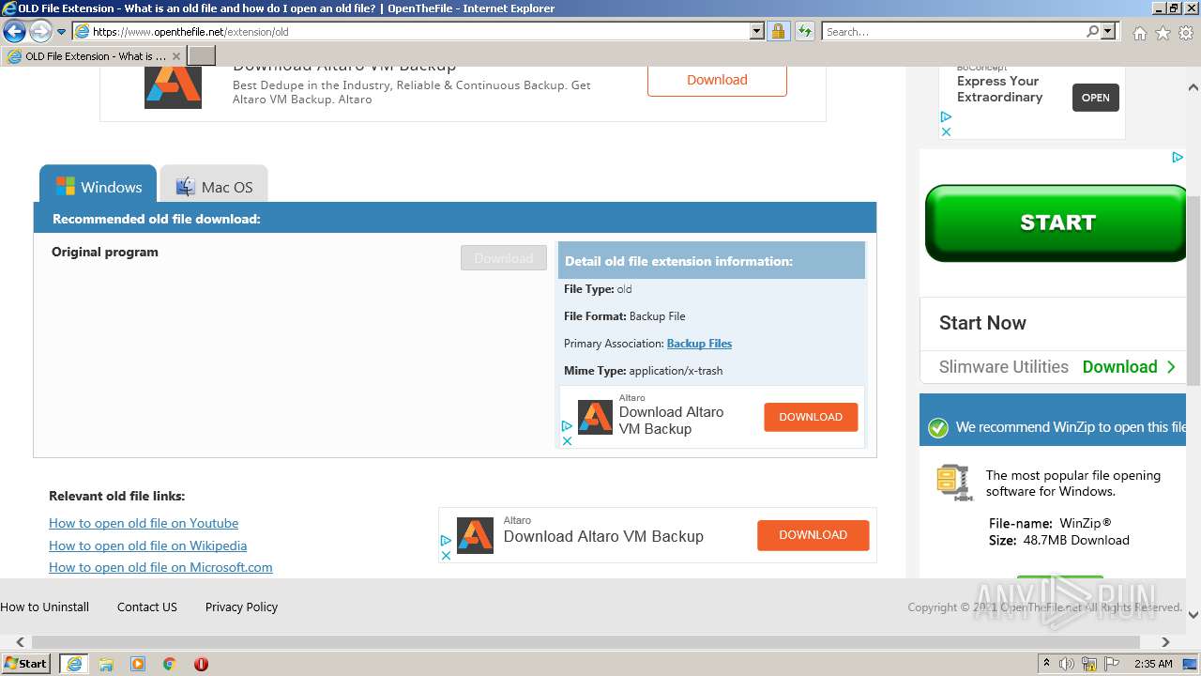Close the info panel Altaro ad

[x=567, y=440]
